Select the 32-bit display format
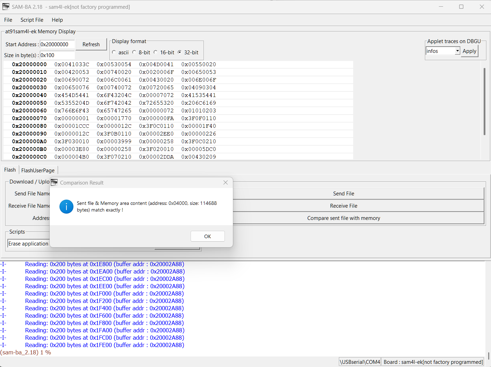The image size is (491, 367). click(180, 52)
